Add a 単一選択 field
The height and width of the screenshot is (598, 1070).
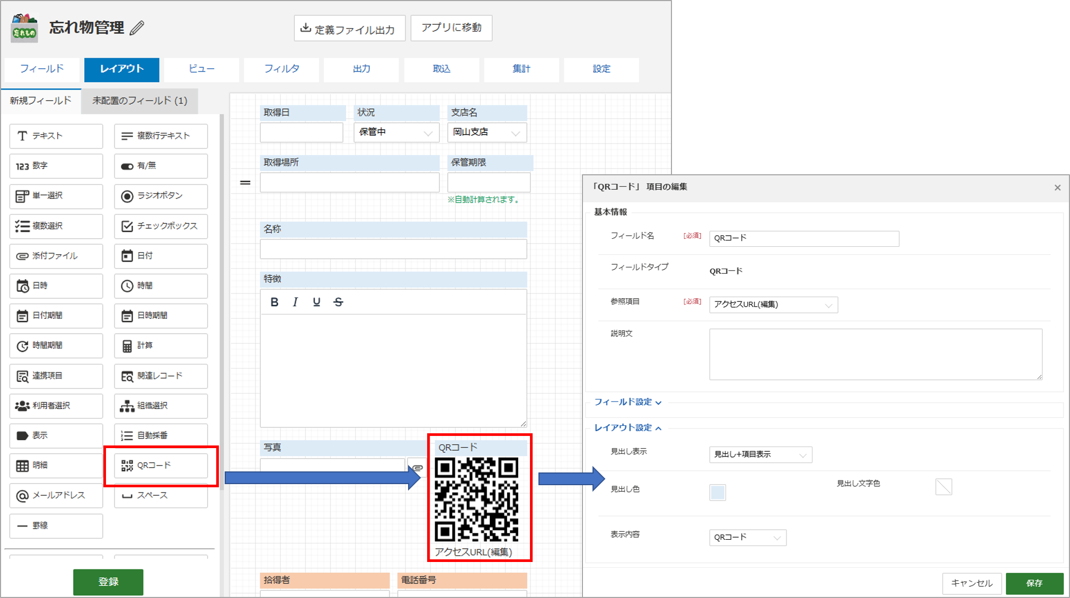[x=56, y=196]
